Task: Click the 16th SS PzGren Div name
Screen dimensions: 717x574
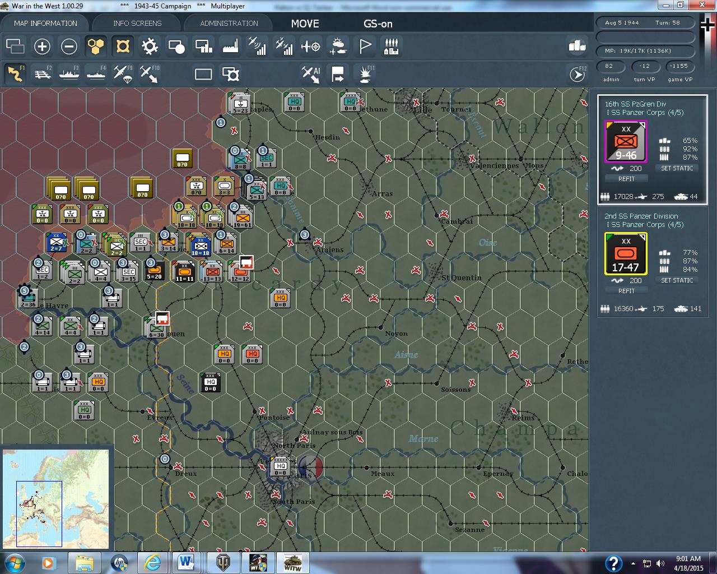Action: point(635,104)
